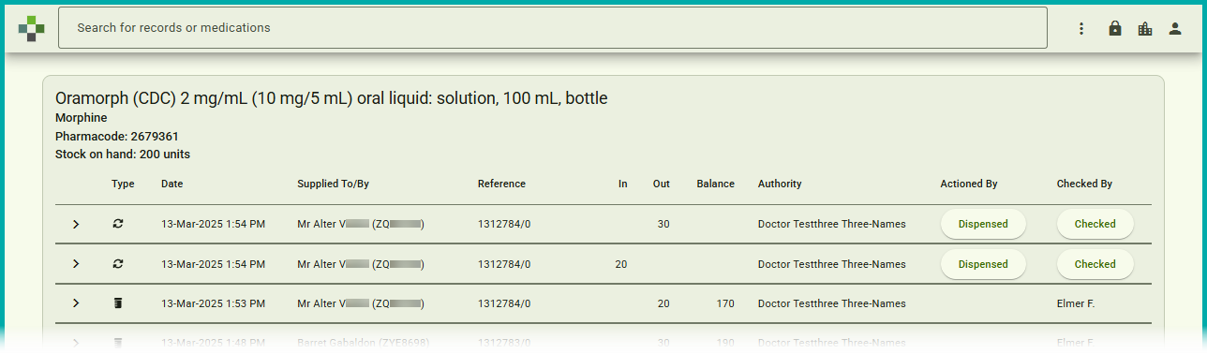The image size is (1207, 354).
Task: Click Checked button on second row
Action: (x=1095, y=264)
